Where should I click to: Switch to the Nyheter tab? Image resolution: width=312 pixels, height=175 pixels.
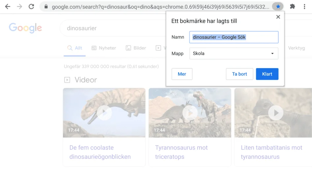[104, 48]
